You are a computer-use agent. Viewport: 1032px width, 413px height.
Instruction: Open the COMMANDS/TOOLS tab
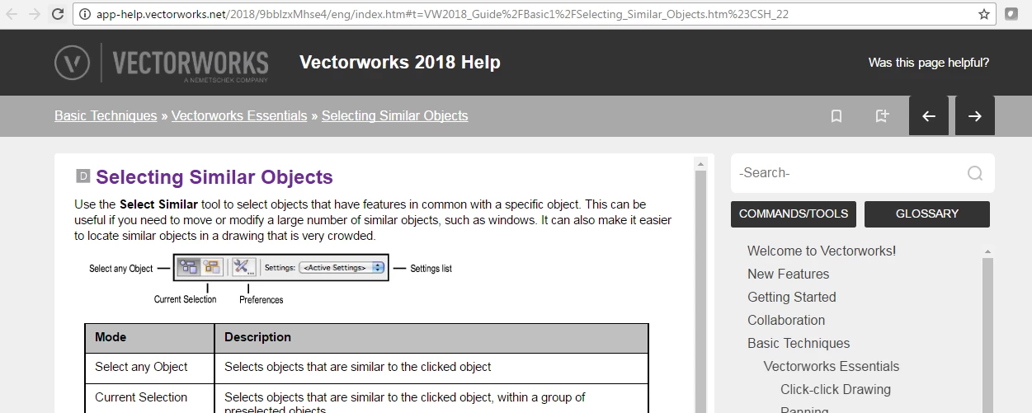794,214
